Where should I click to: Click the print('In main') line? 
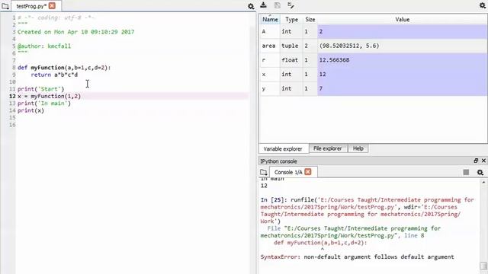point(44,104)
